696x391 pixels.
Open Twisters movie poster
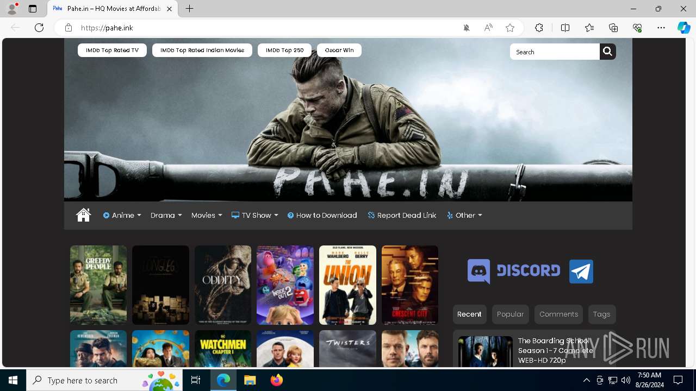(x=347, y=349)
